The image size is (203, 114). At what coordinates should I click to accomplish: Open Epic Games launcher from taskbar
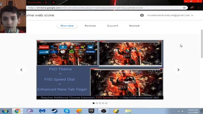tap(91, 111)
